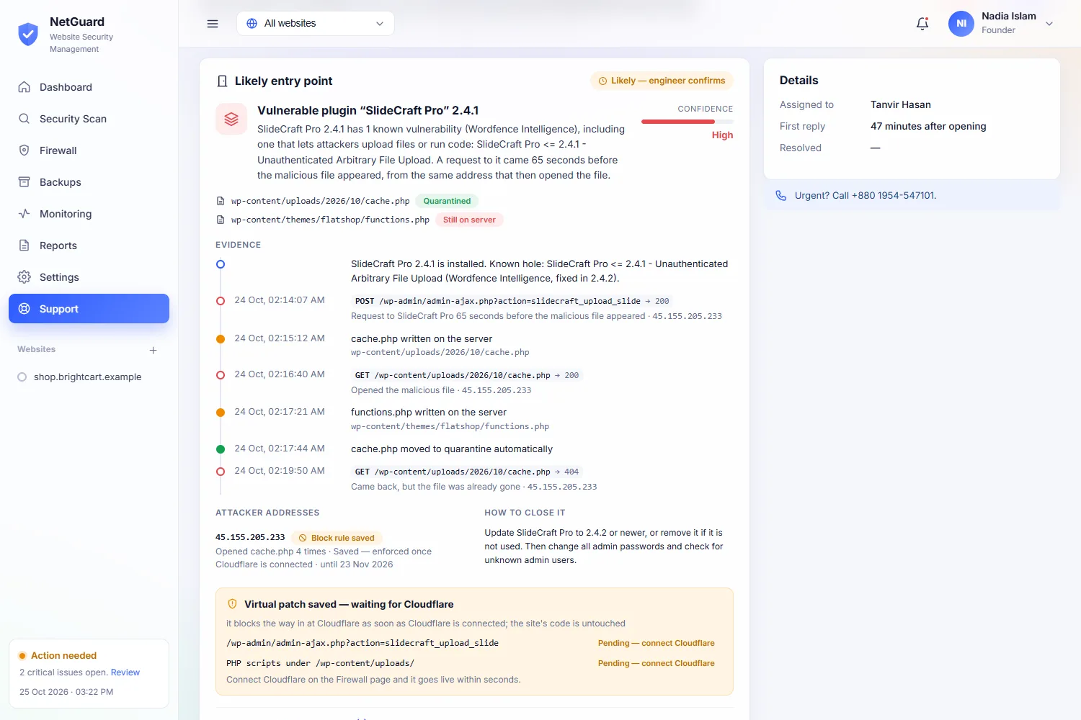Viewport: 1081px width, 720px height.
Task: Click the wp-content/themes/flatshop/functions.php file under the plugin summary
Action: [330, 220]
